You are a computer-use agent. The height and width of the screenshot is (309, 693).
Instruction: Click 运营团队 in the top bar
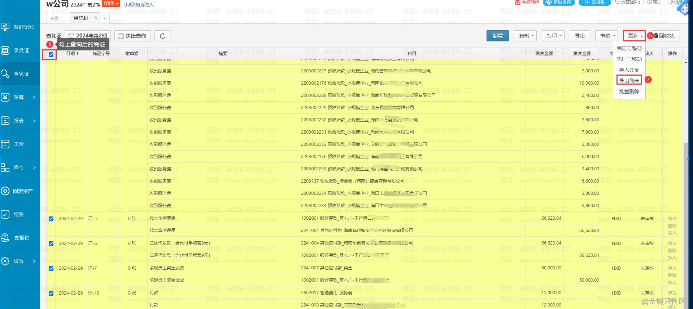point(627,2)
